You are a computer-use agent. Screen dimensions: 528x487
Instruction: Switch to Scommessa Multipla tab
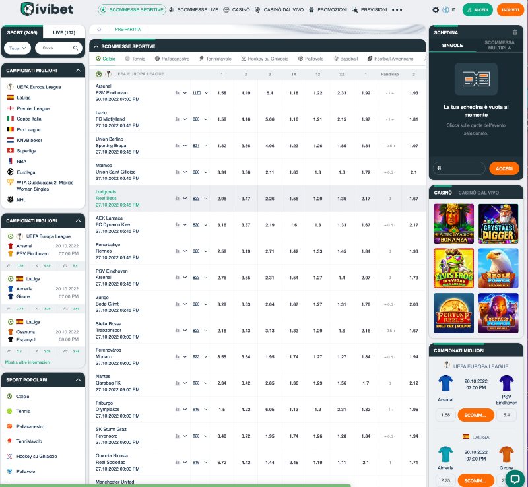[x=499, y=45]
